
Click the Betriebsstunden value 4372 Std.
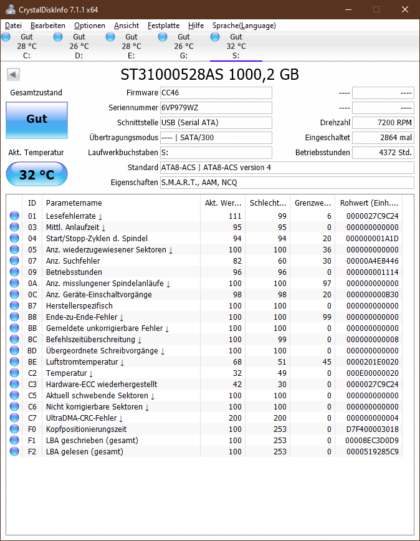(x=383, y=153)
